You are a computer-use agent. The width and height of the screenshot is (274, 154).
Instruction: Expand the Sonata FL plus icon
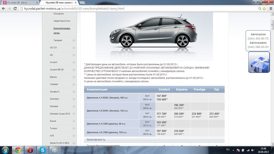[74, 92]
